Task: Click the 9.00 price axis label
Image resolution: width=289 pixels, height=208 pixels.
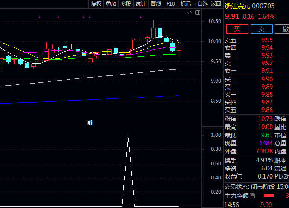Action: coord(216,81)
